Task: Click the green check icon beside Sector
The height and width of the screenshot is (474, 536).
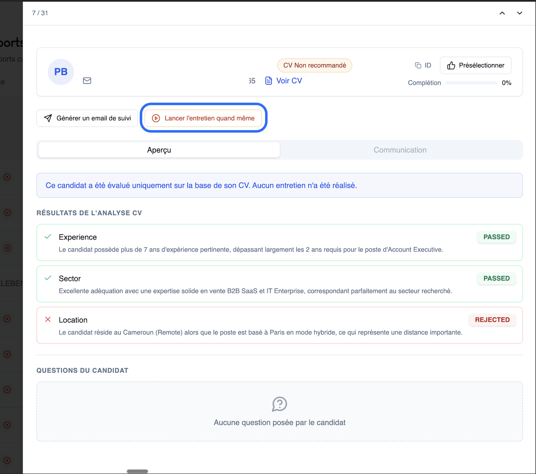Action: (48, 278)
